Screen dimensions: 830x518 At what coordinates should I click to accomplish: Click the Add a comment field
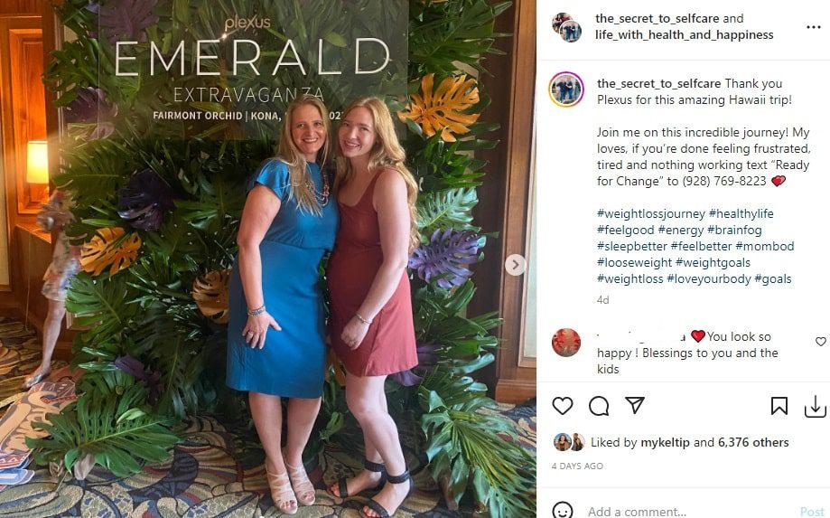point(688,511)
